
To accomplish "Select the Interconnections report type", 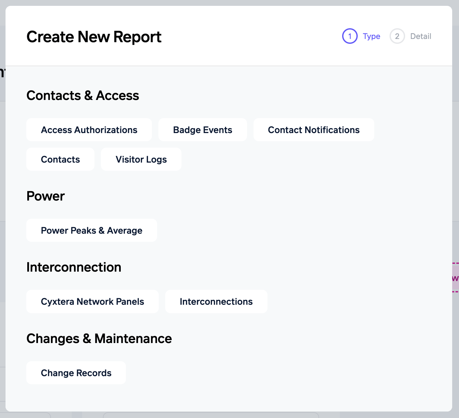I will coord(216,301).
